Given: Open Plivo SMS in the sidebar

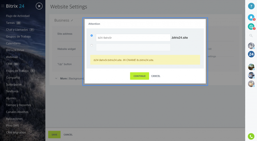Looking at the screenshot, I should pyautogui.click(x=13, y=125).
